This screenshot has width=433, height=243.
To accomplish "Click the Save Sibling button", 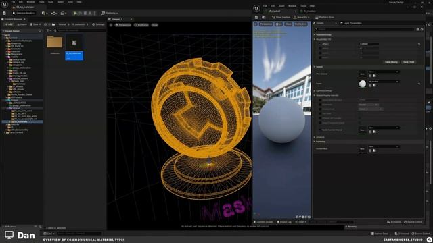I will pos(391,62).
